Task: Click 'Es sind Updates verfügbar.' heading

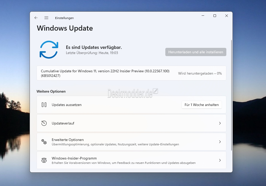Action: 94,47
